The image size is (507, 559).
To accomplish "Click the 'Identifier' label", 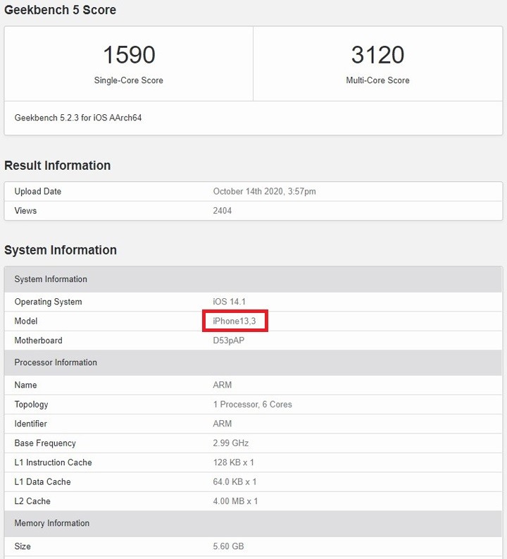I will point(30,424).
